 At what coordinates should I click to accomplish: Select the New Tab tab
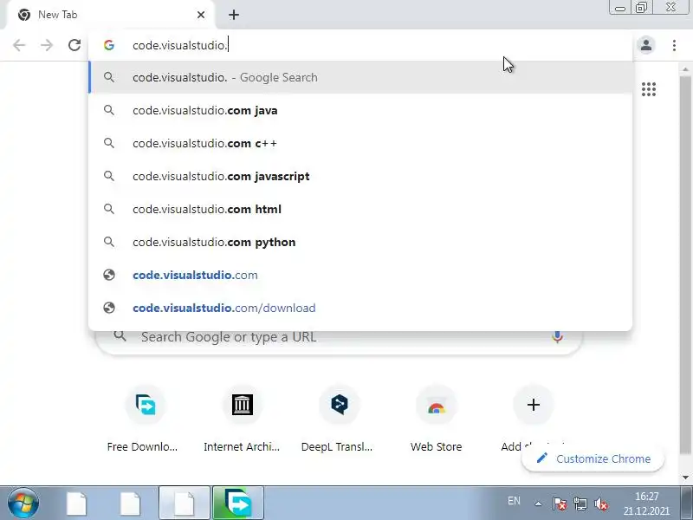point(111,15)
